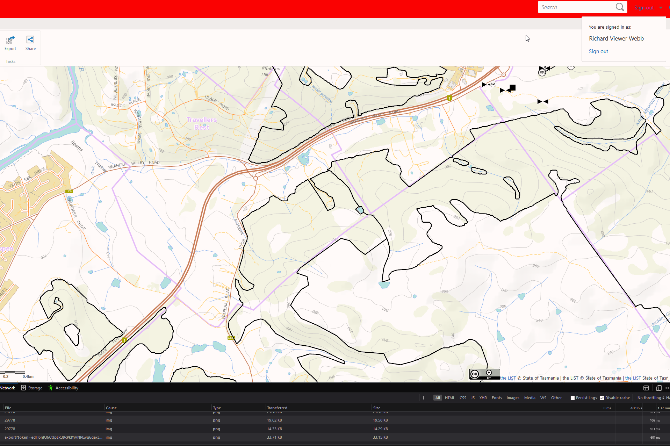Click Sign out link in account popup
The image size is (670, 446).
click(598, 51)
